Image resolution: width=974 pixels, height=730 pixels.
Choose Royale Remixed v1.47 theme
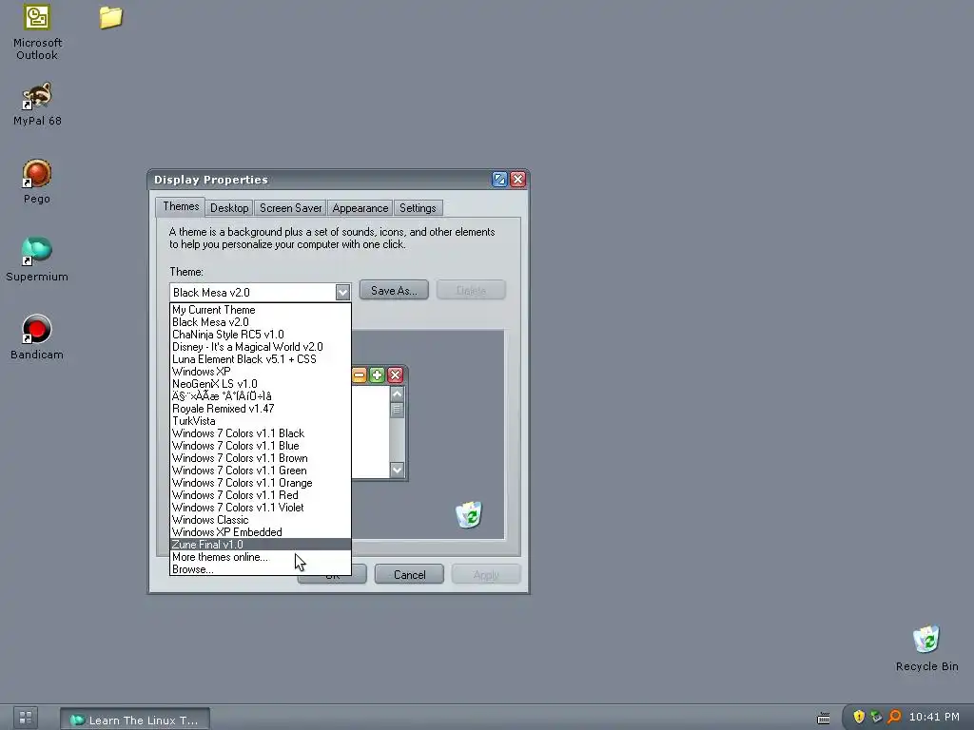click(261, 409)
